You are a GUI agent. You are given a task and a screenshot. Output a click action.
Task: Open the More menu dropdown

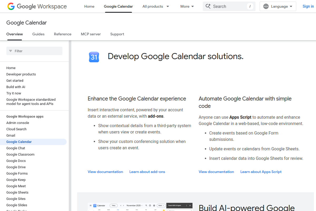[x=187, y=6]
